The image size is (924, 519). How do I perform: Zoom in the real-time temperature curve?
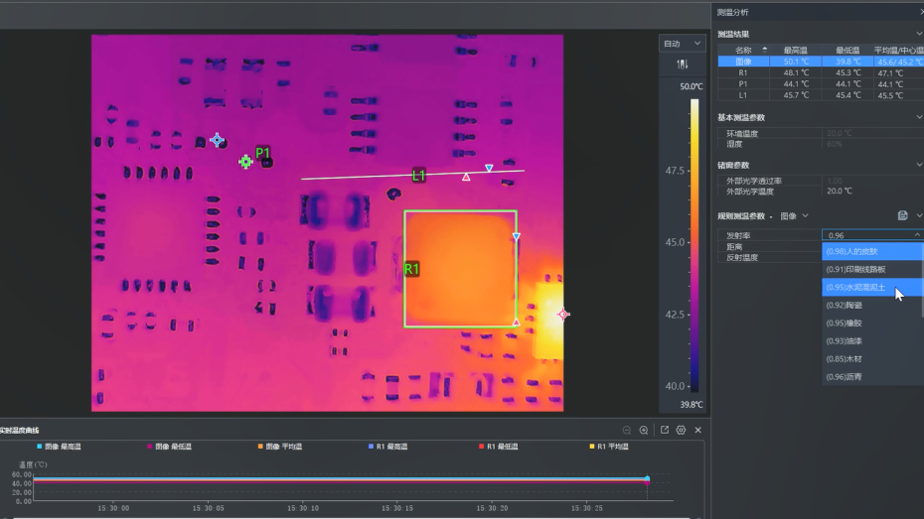point(644,430)
